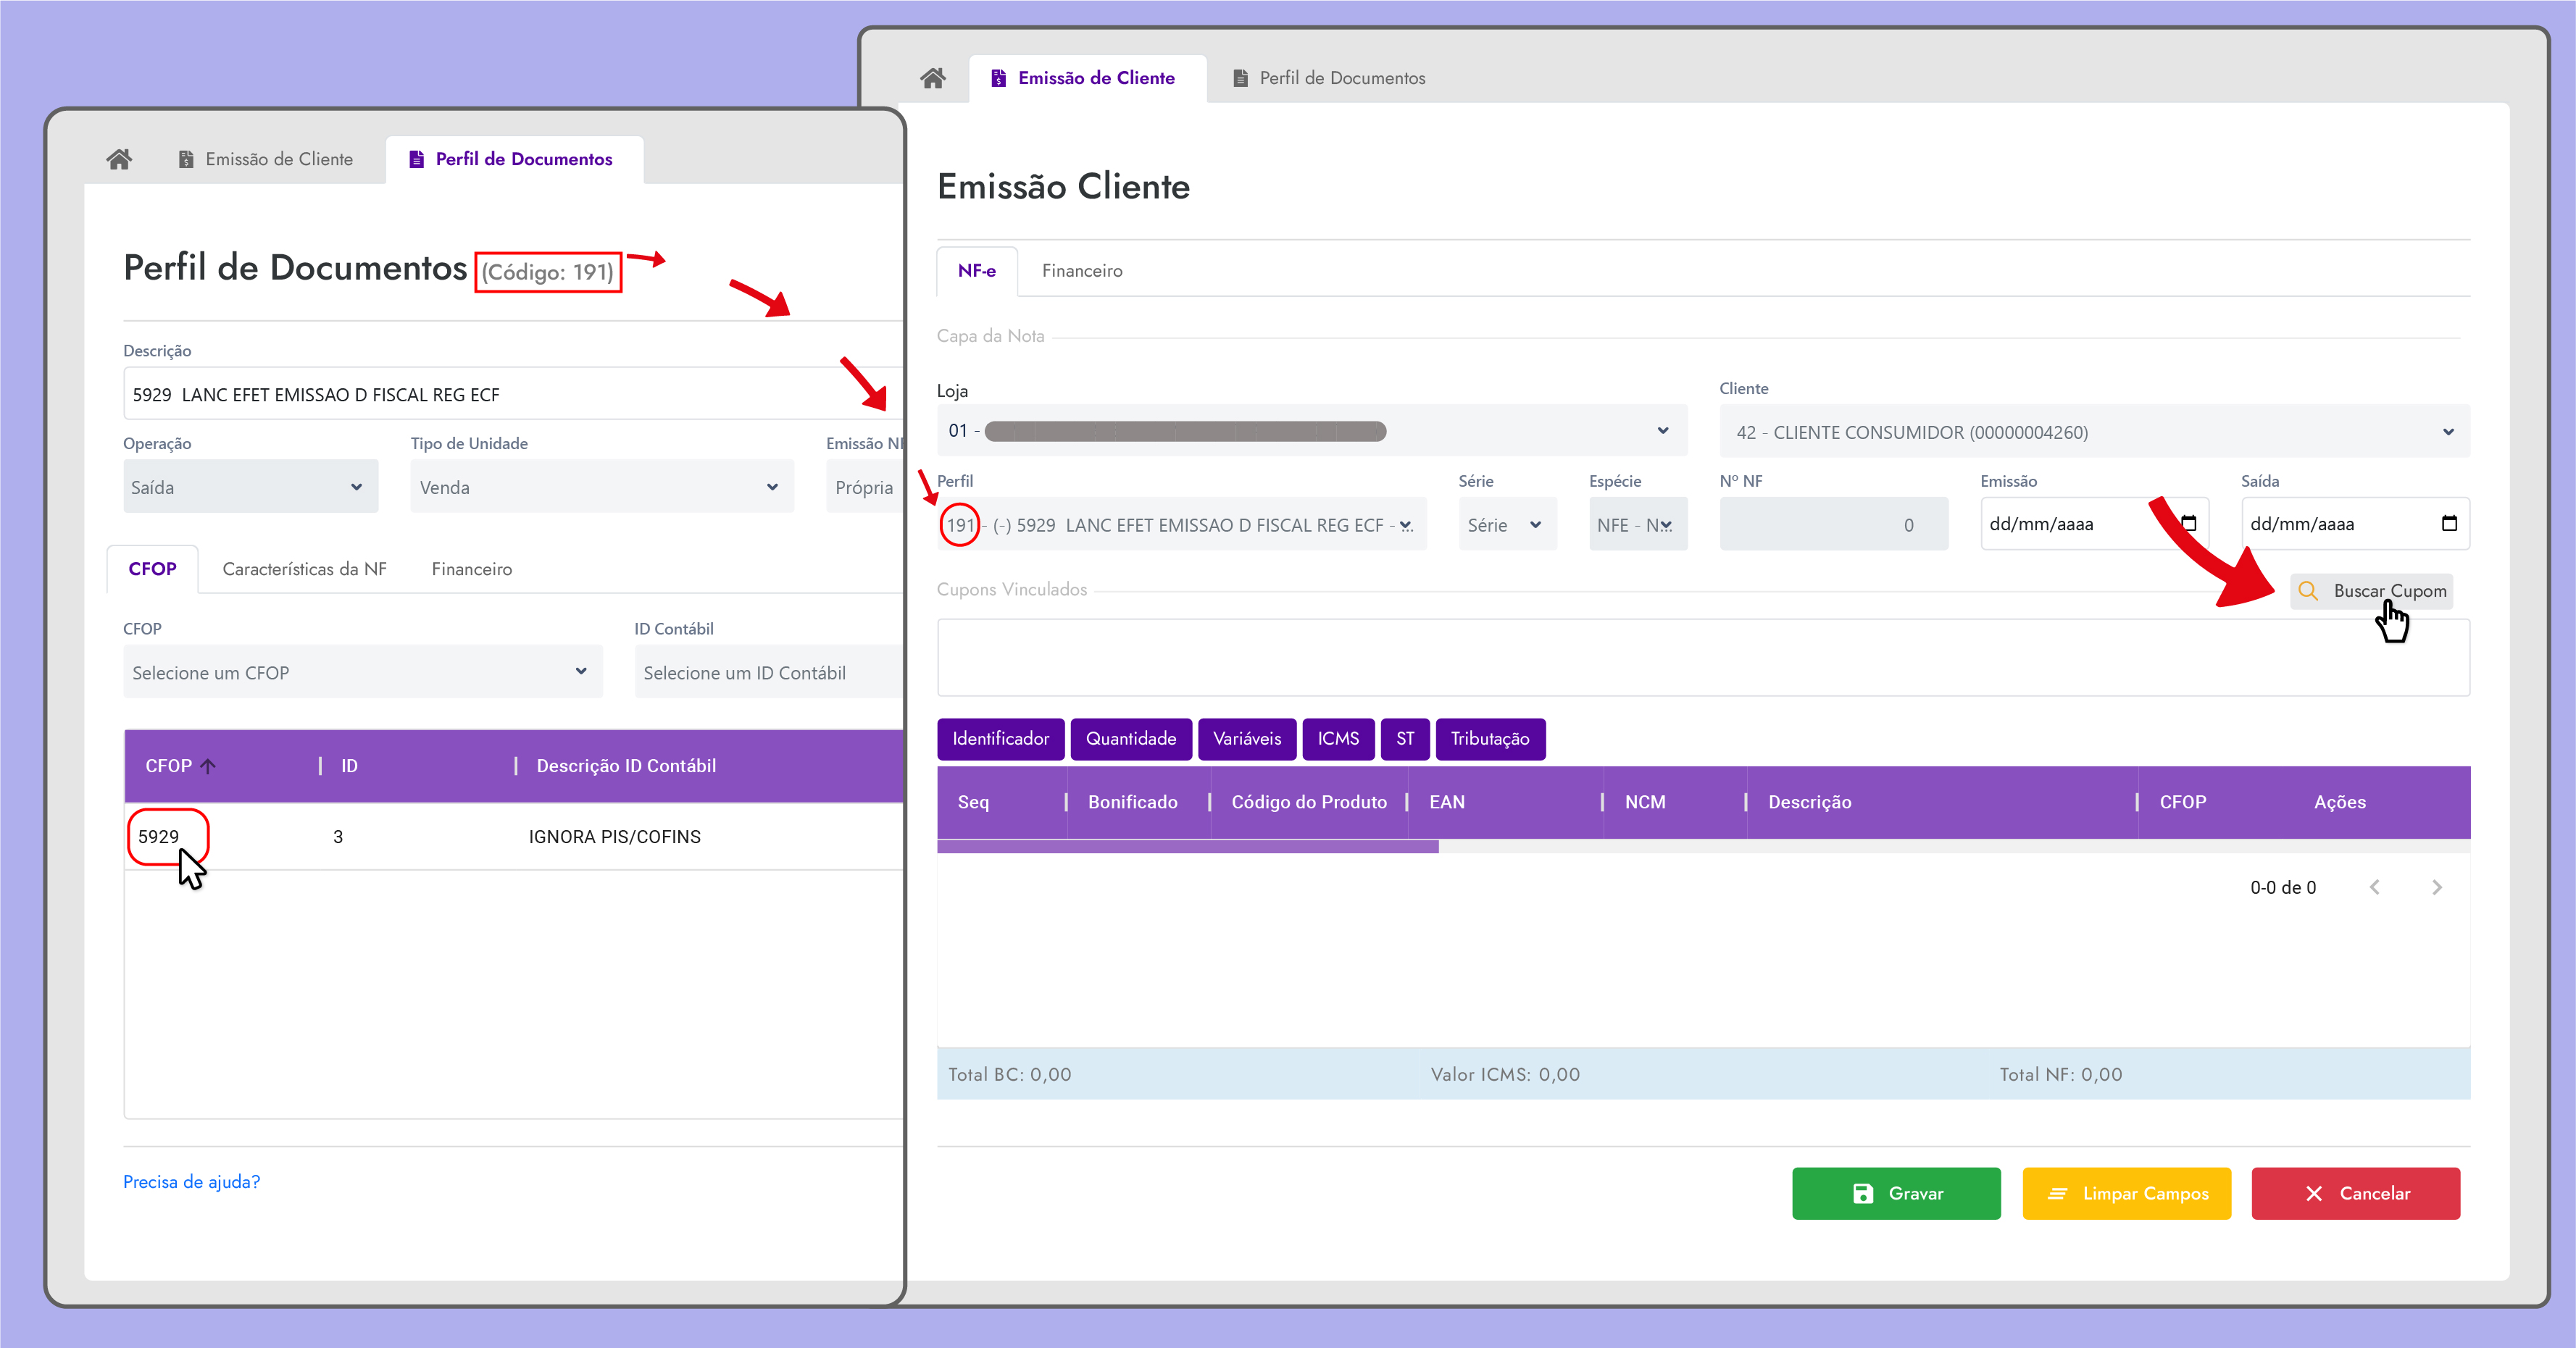The image size is (2576, 1348).
Task: Click the calendar icon in Emissão date field
Action: (x=2188, y=524)
